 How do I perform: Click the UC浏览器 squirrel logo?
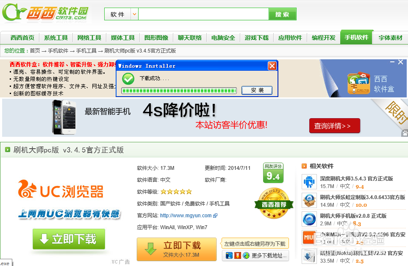[27, 189]
